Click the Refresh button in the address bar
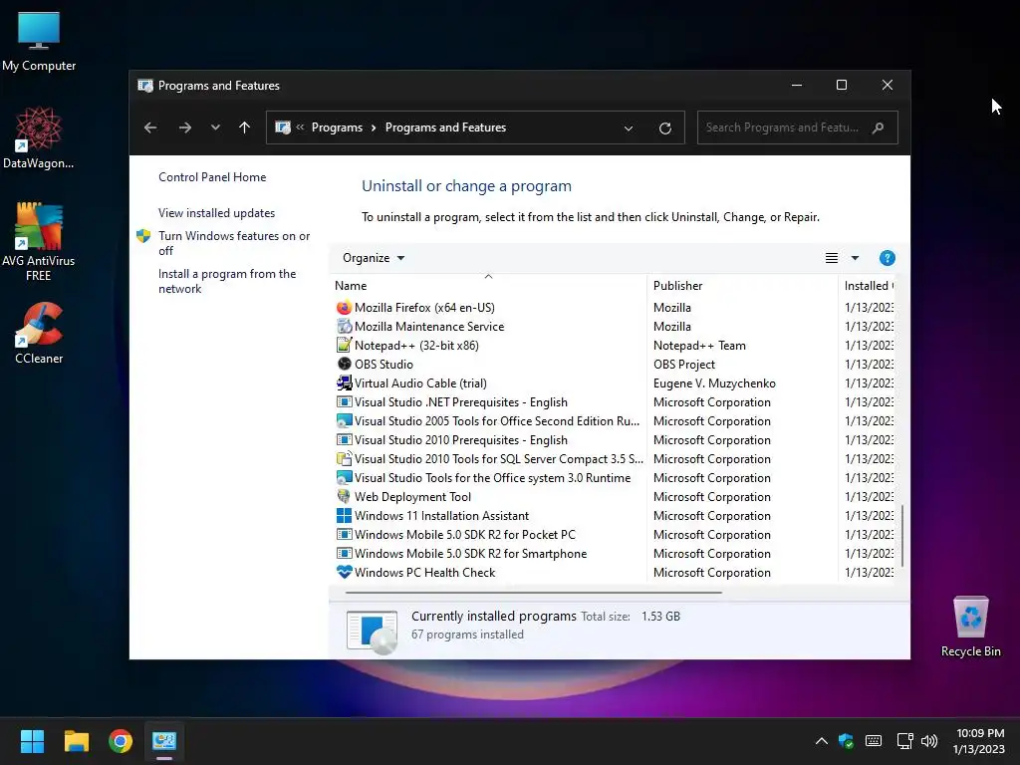 [664, 128]
